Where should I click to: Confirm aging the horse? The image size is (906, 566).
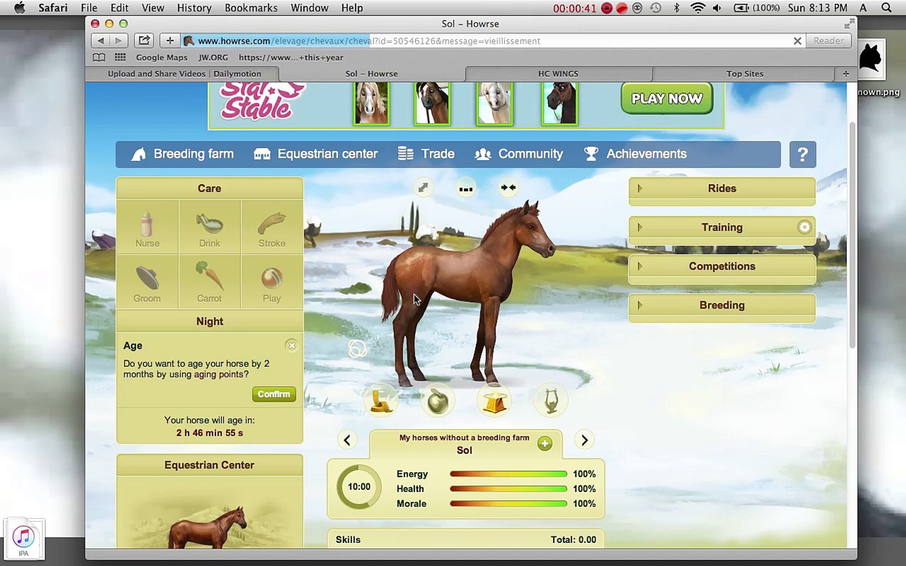tap(274, 394)
